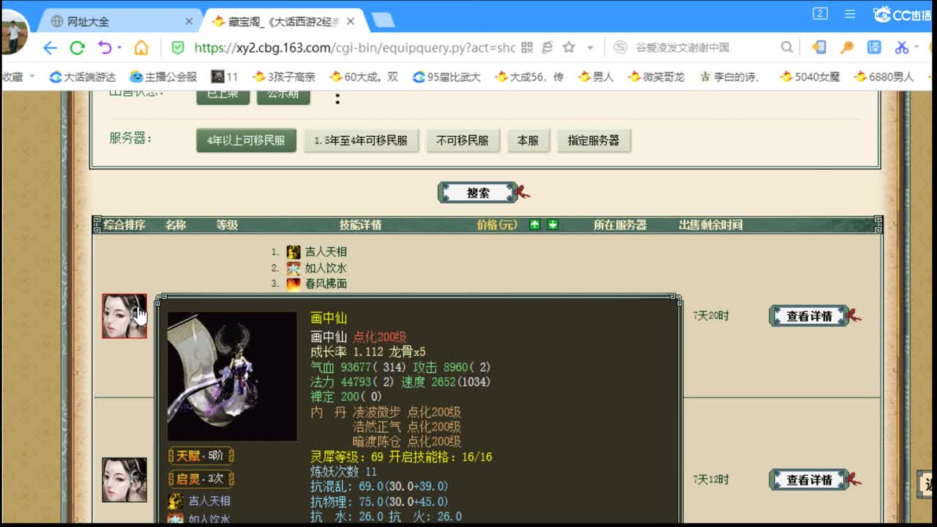Open the 大成56,传 bookmark

pyautogui.click(x=529, y=76)
